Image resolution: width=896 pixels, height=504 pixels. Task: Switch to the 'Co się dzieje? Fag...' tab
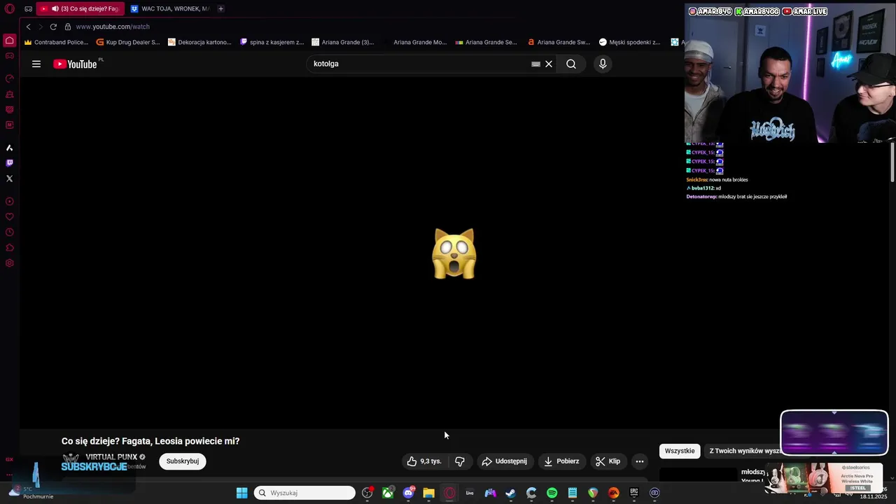click(x=80, y=9)
